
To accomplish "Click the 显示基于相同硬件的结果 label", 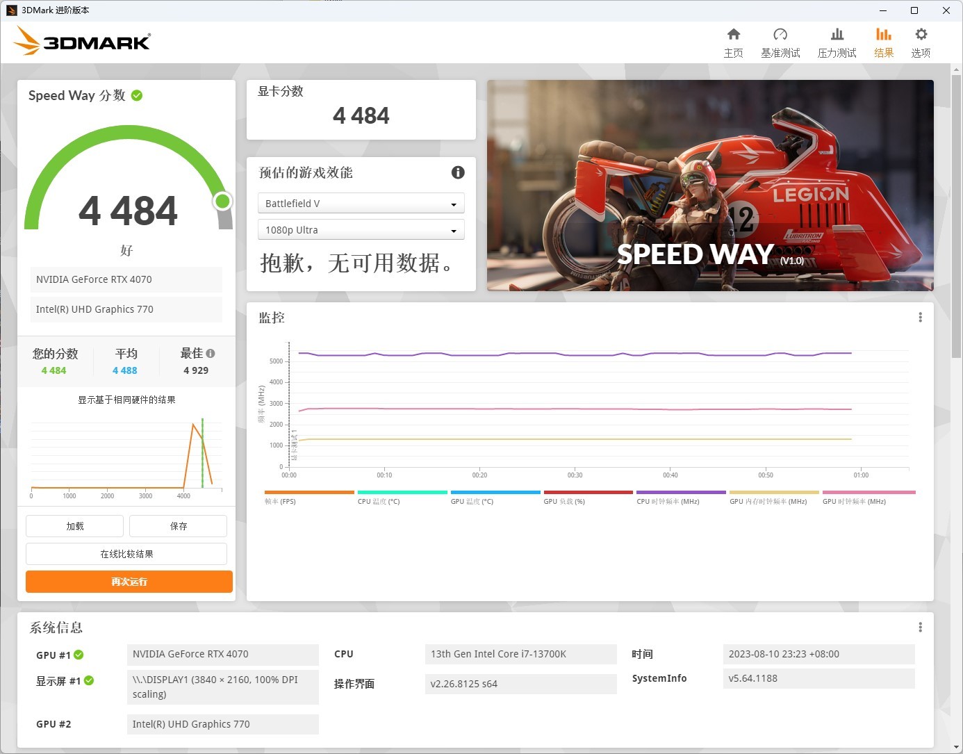I will (126, 400).
